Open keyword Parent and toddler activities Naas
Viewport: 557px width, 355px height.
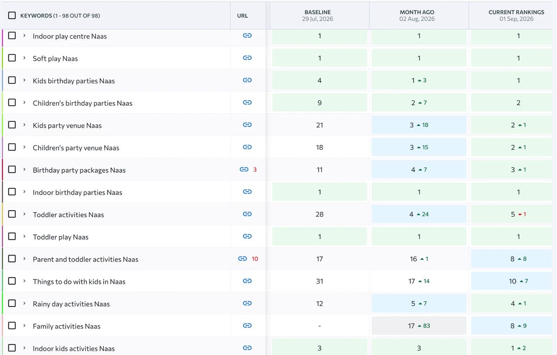(x=86, y=259)
